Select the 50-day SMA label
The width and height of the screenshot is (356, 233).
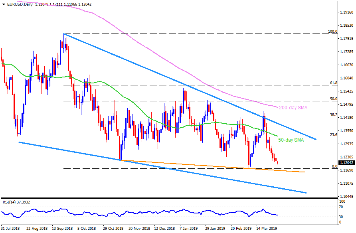[290, 140]
